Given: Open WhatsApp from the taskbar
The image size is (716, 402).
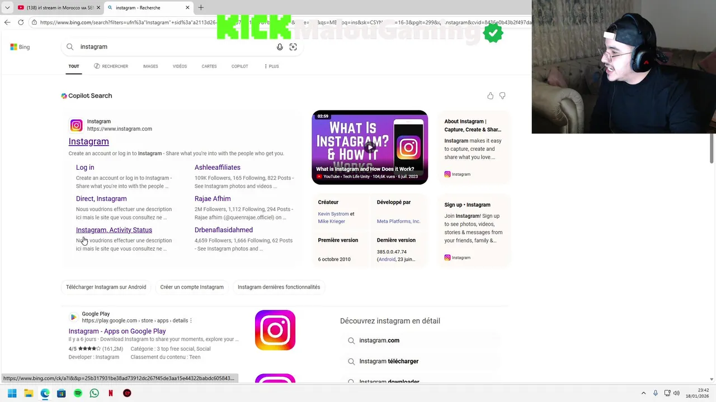Looking at the screenshot, I should (x=95, y=393).
